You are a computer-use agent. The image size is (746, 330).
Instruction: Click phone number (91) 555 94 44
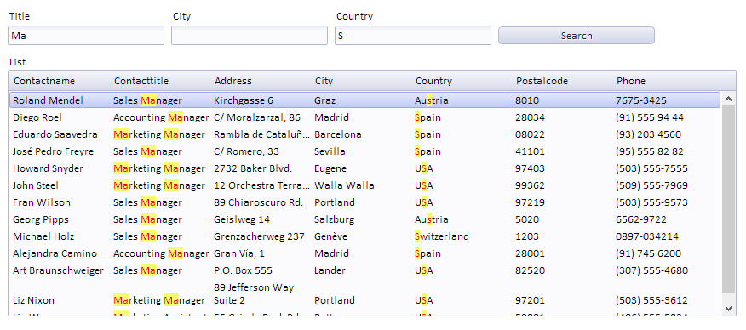[650, 117]
